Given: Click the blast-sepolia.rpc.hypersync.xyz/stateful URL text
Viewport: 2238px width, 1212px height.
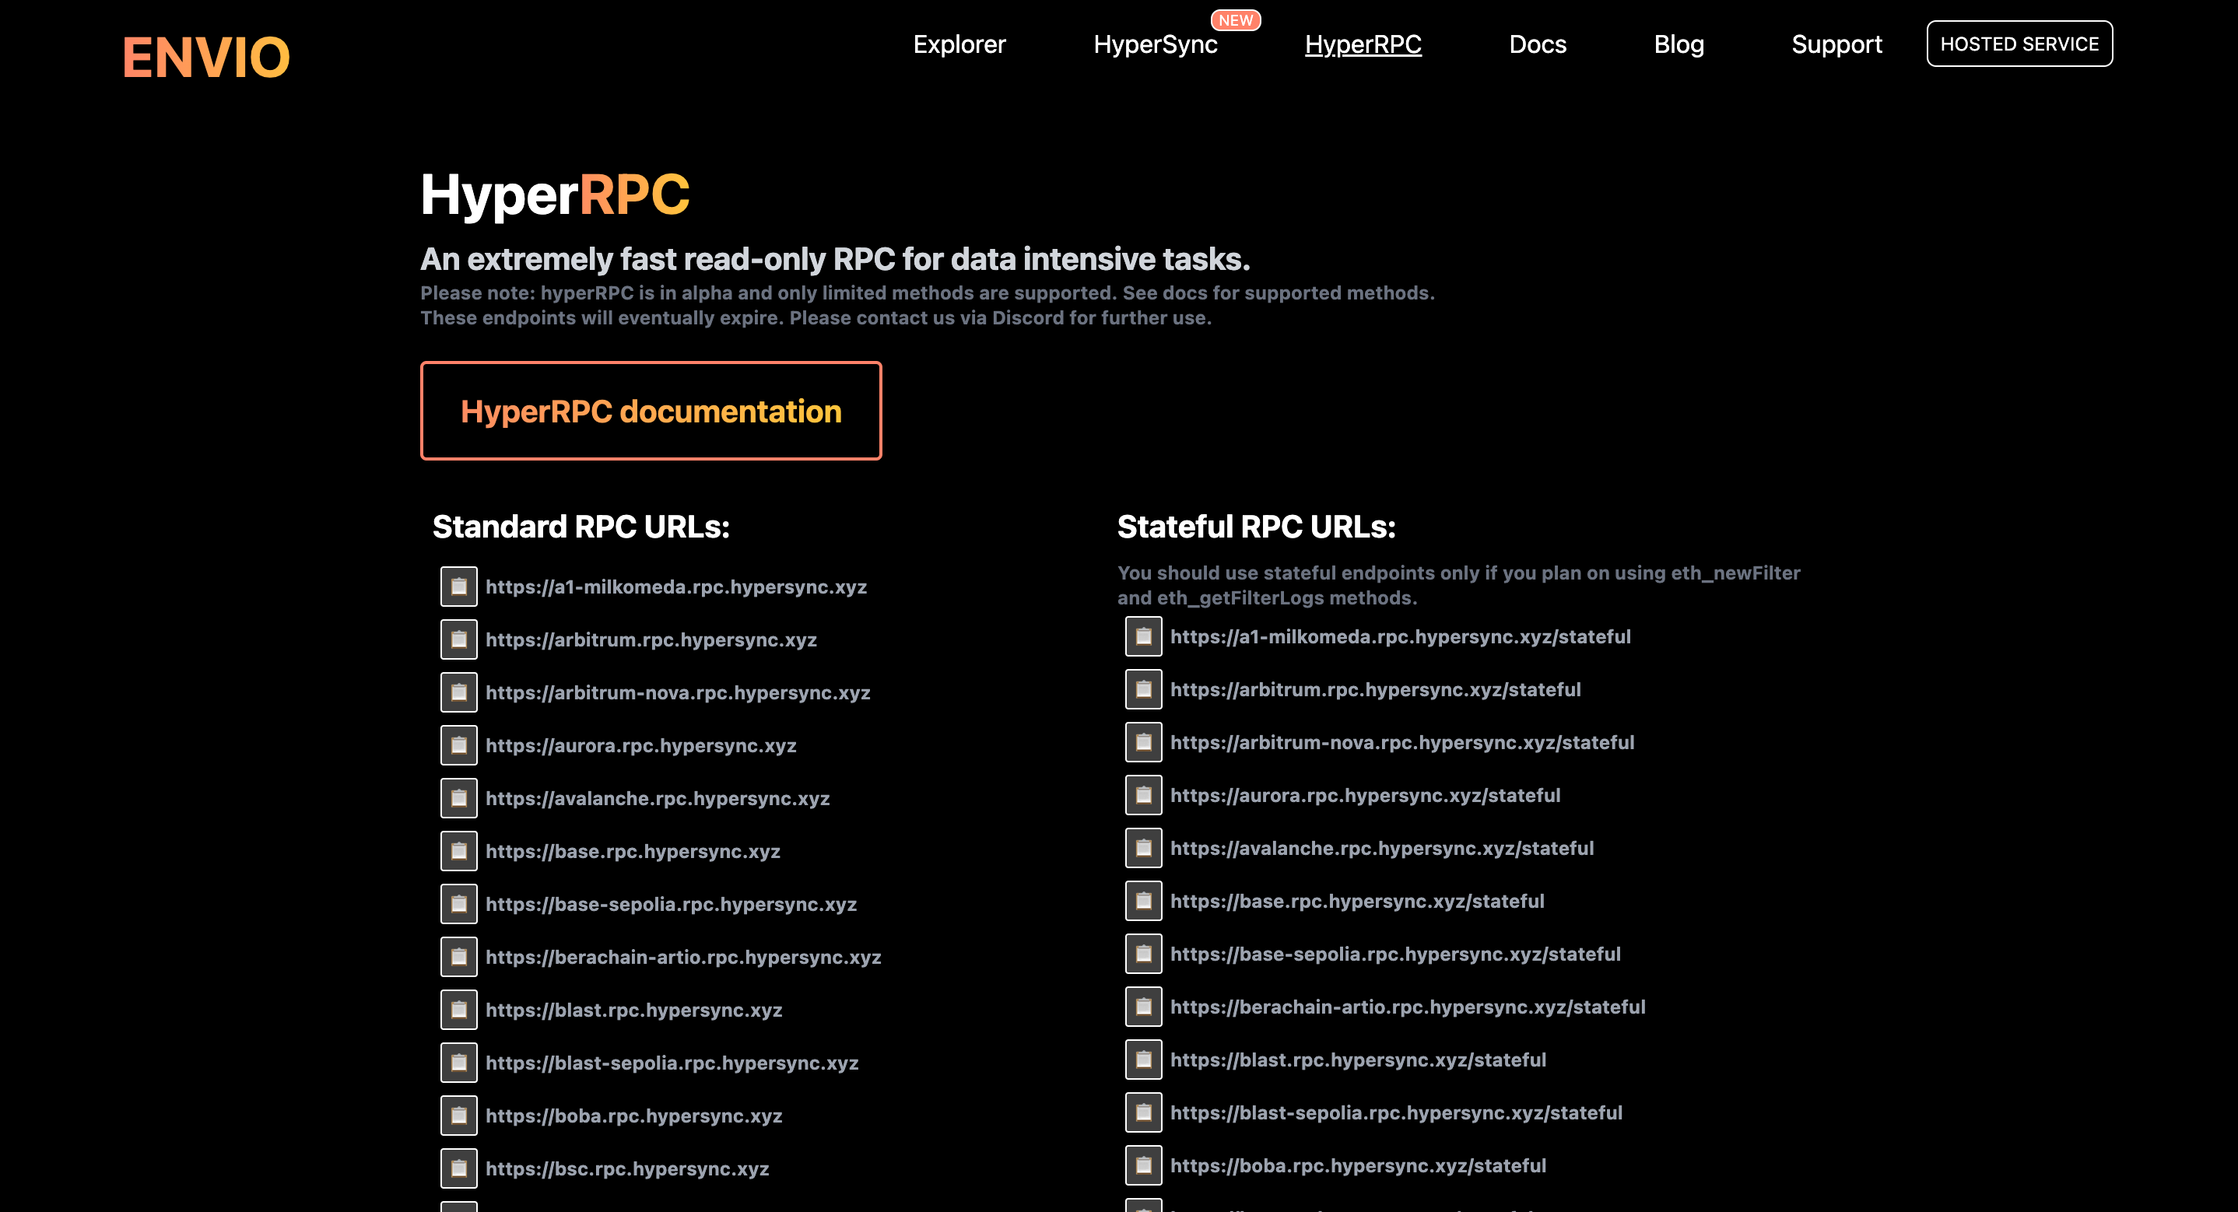Looking at the screenshot, I should click(1396, 1114).
